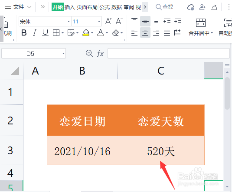Increase indent icon
232x192 pixels.
178,21
